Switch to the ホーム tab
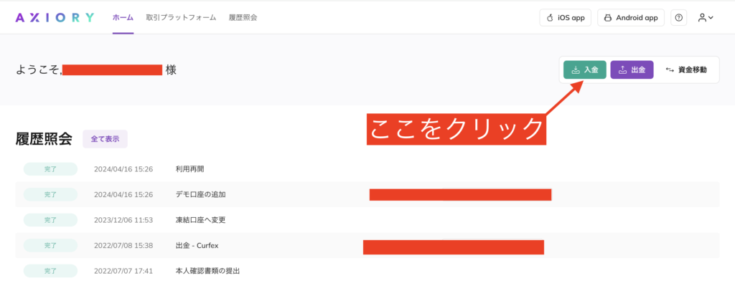Screen dimensions: 735x306 tap(123, 18)
